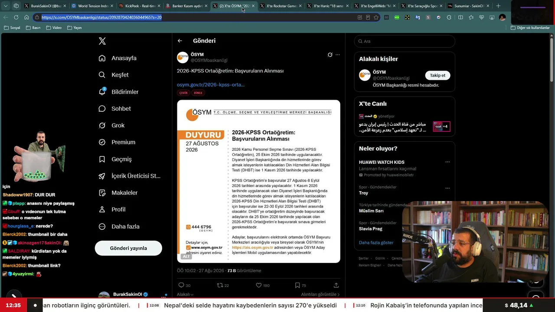Open the Yayın bookmarks folder

pos(75,28)
